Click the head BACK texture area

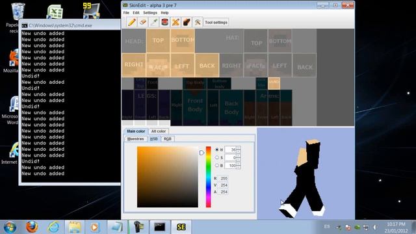coord(207,66)
